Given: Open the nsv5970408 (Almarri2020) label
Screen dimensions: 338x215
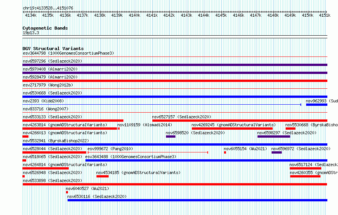Looking at the screenshot, I should [x=50, y=69].
